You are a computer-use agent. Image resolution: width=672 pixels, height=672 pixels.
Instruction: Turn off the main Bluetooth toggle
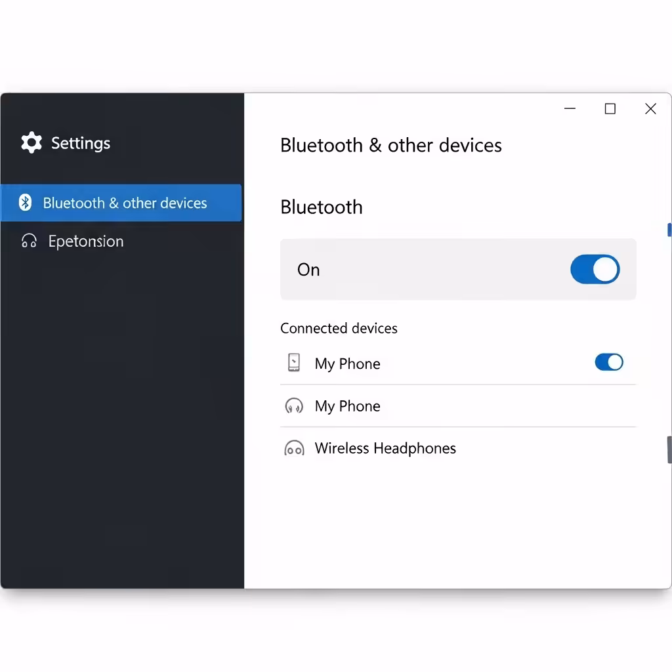595,270
